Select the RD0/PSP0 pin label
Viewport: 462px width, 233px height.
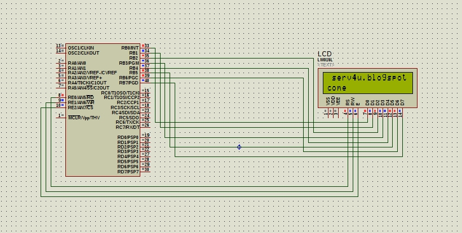pyautogui.click(x=128, y=137)
